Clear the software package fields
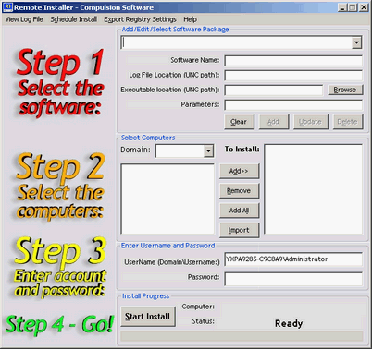Image resolution: width=372 pixels, height=349 pixels. coord(239,122)
